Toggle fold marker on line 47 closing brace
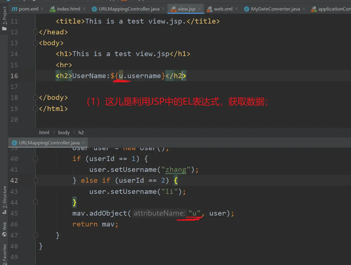The width and height of the screenshot is (351, 265). (x=35, y=235)
